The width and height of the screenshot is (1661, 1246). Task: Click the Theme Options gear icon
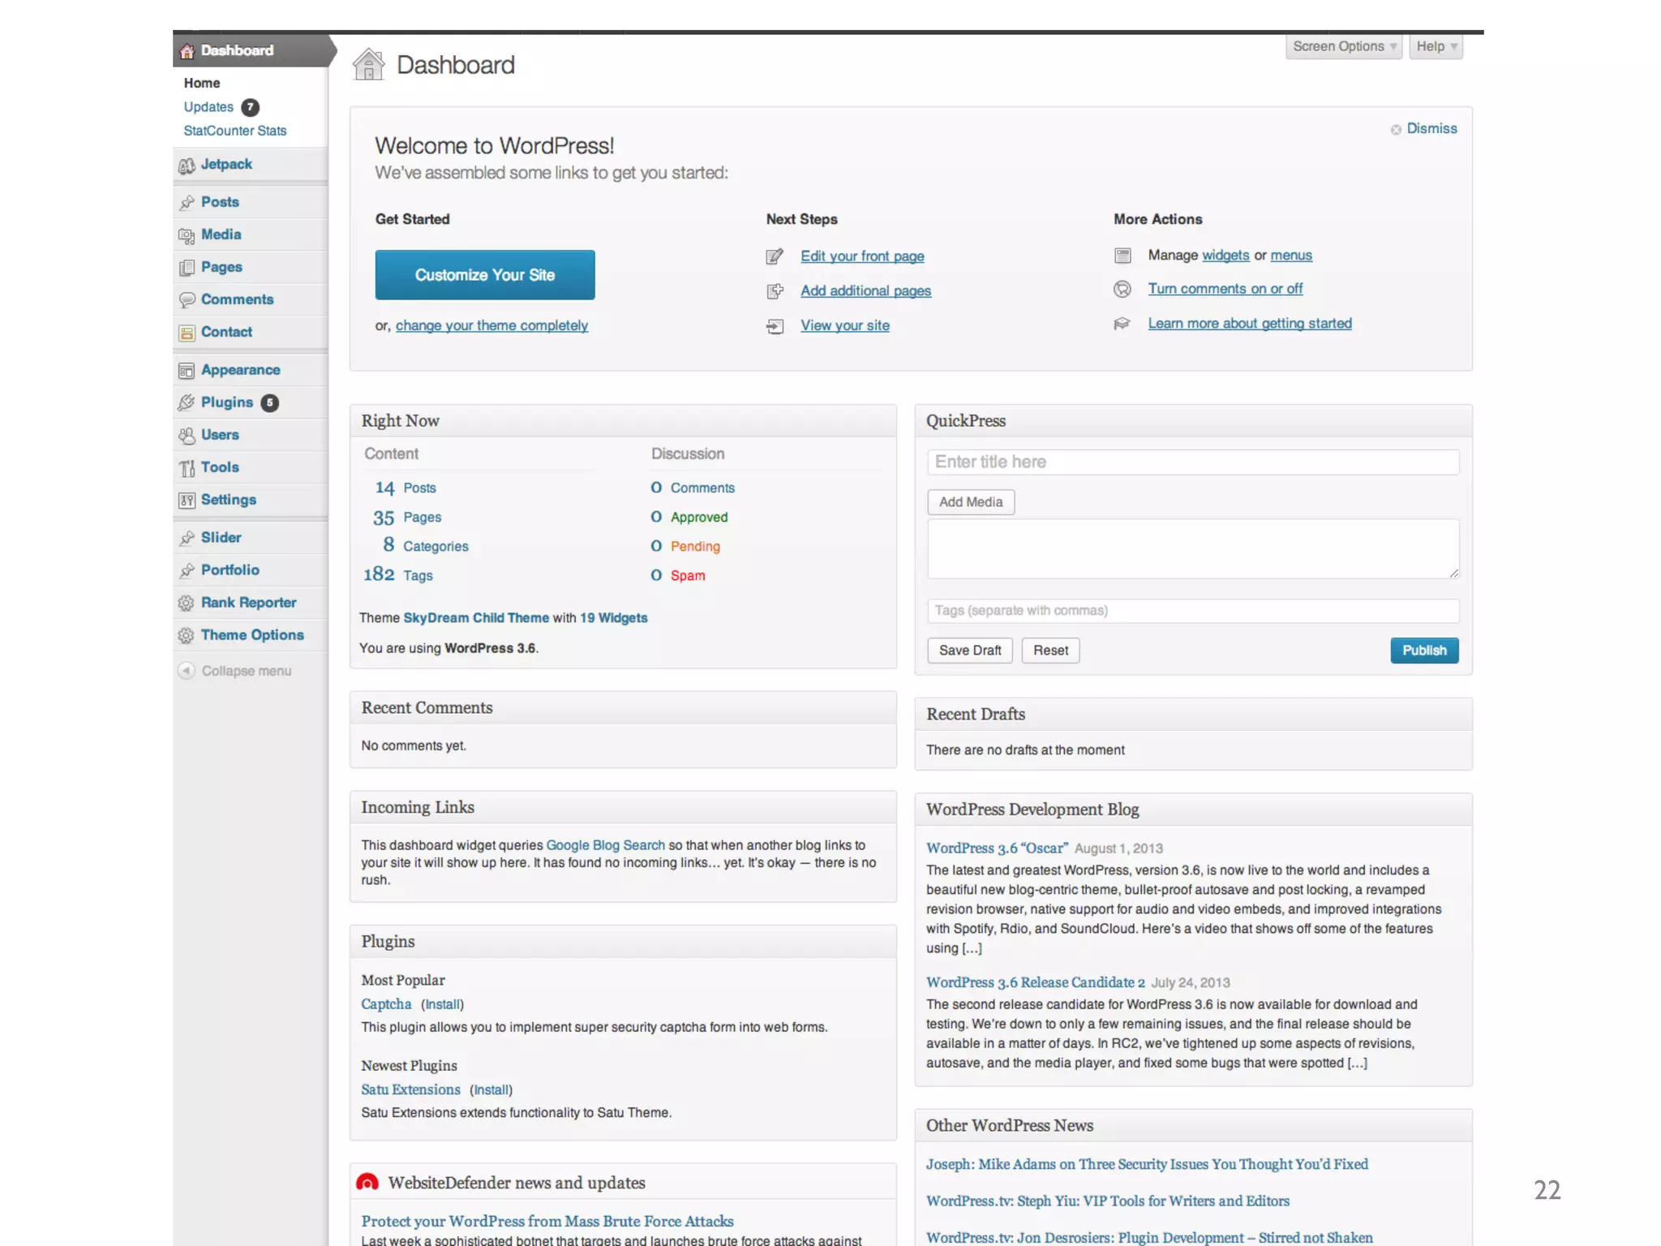[187, 635]
